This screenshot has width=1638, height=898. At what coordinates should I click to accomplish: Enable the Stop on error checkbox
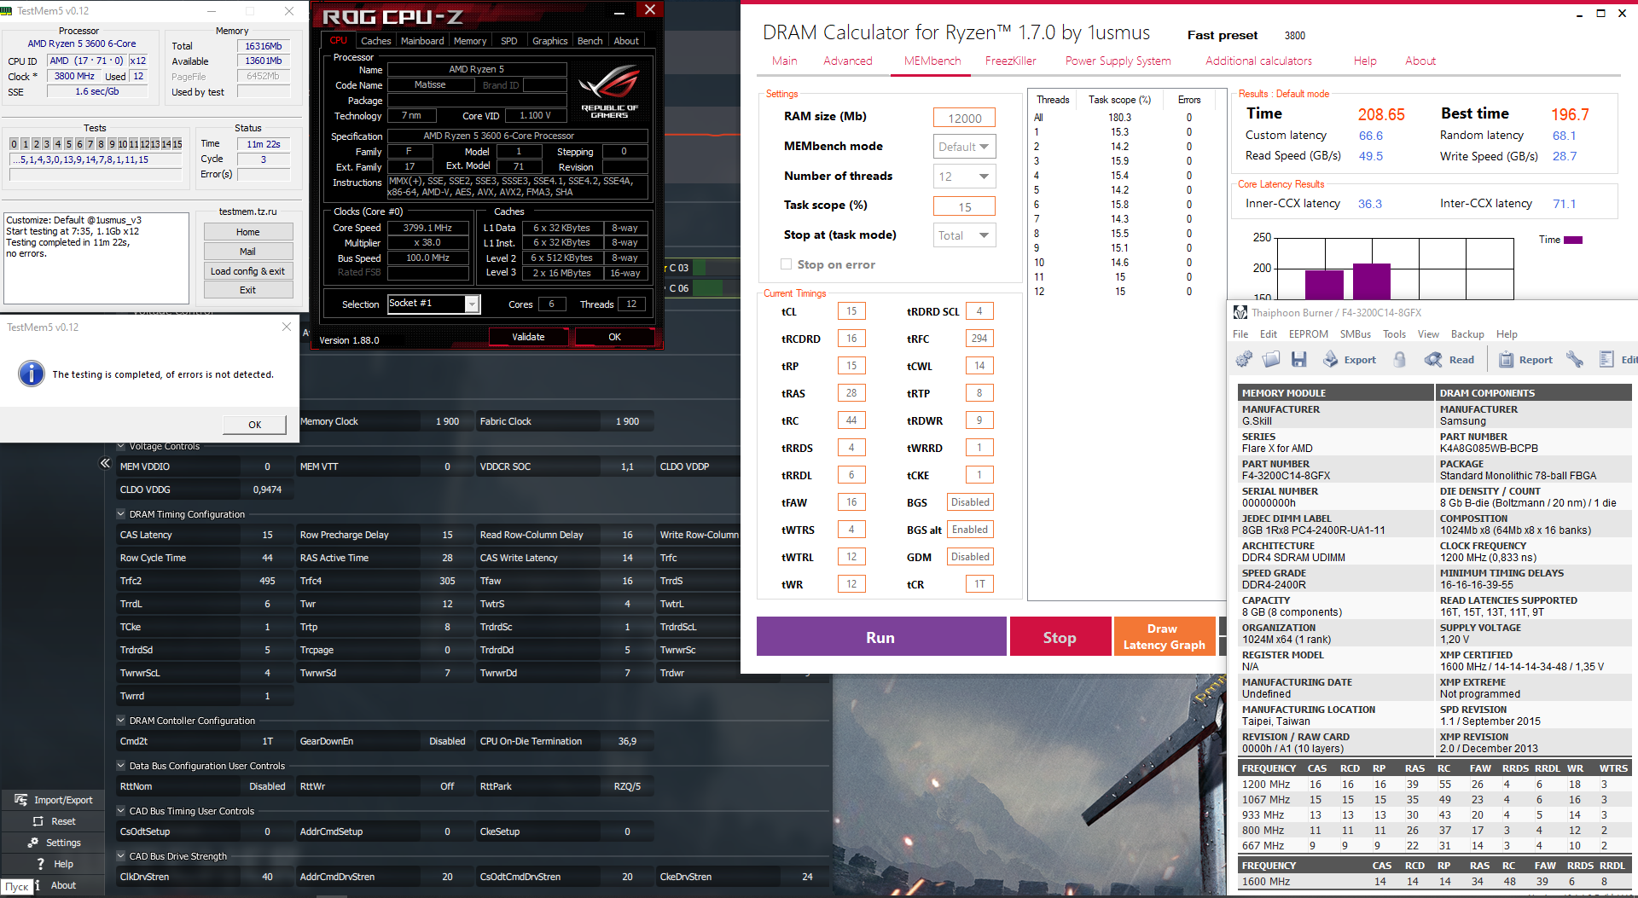(786, 264)
